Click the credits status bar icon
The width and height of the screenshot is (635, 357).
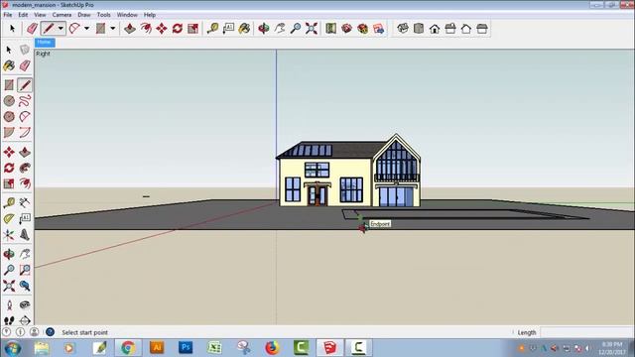pos(20,332)
